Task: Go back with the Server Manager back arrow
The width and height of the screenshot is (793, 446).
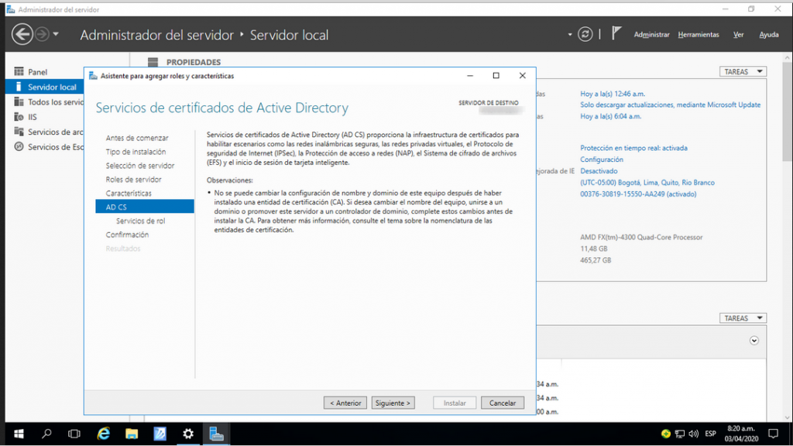Action: point(22,34)
